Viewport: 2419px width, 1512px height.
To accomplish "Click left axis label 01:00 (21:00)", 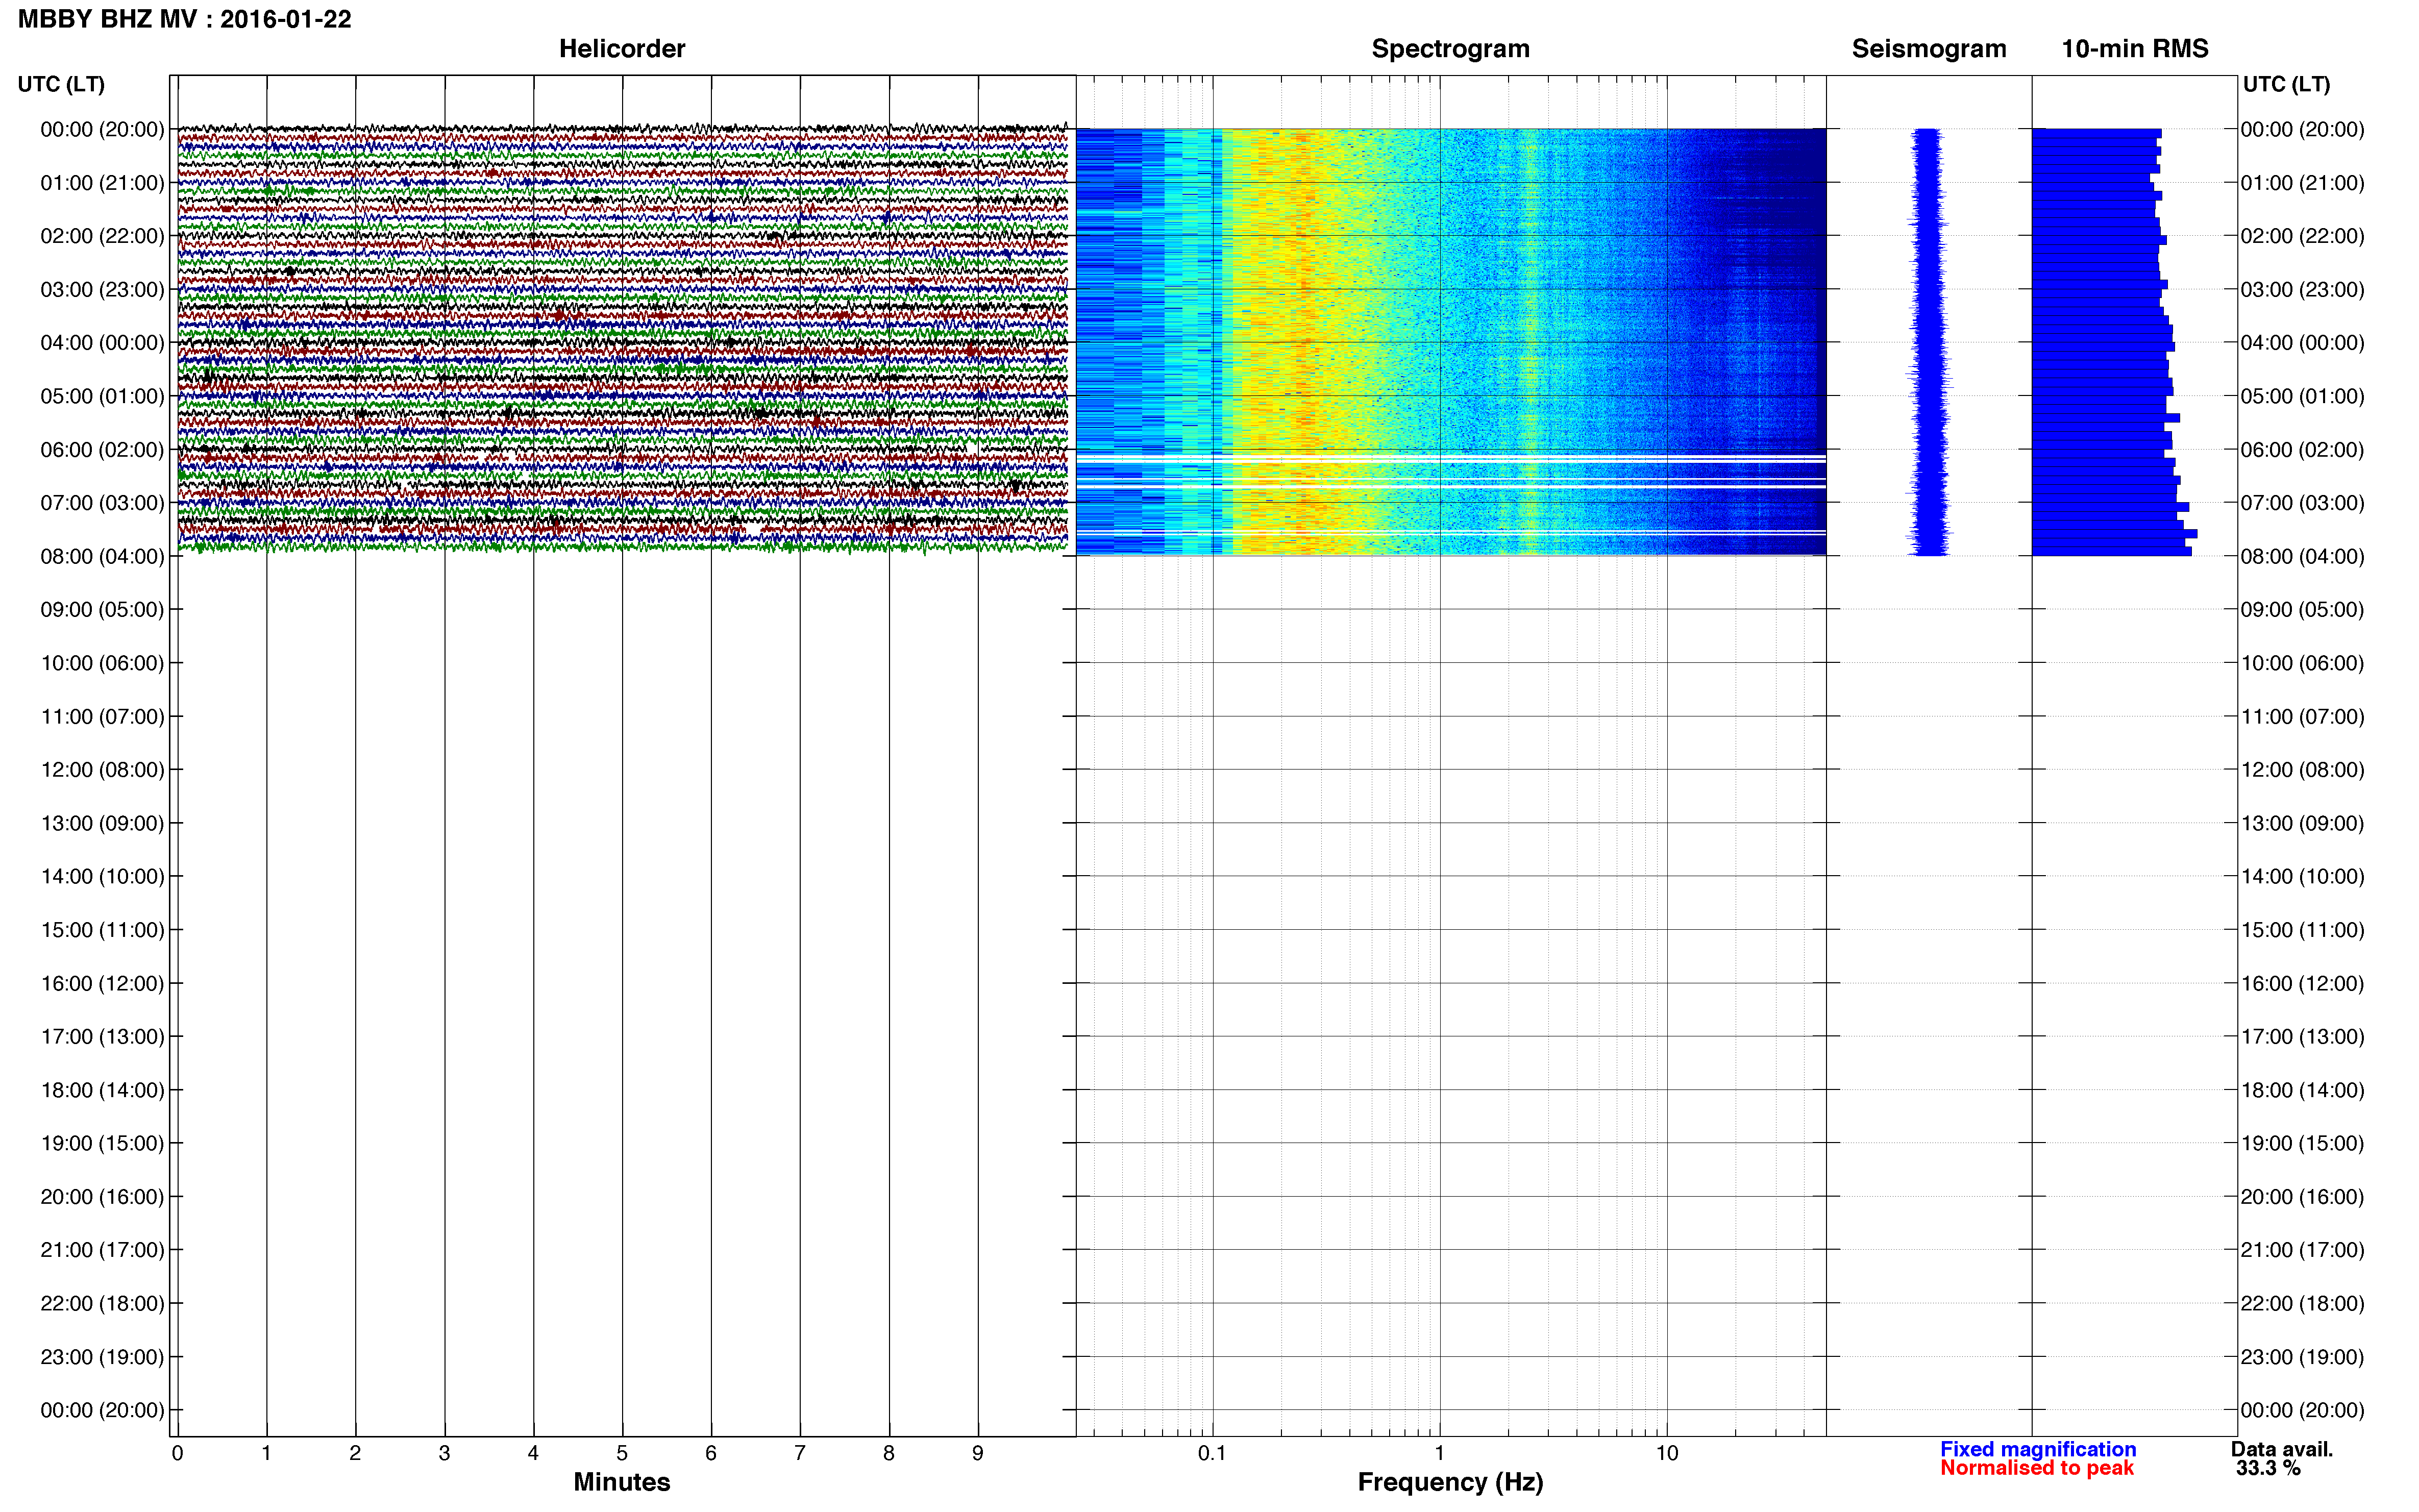I will pos(102,183).
